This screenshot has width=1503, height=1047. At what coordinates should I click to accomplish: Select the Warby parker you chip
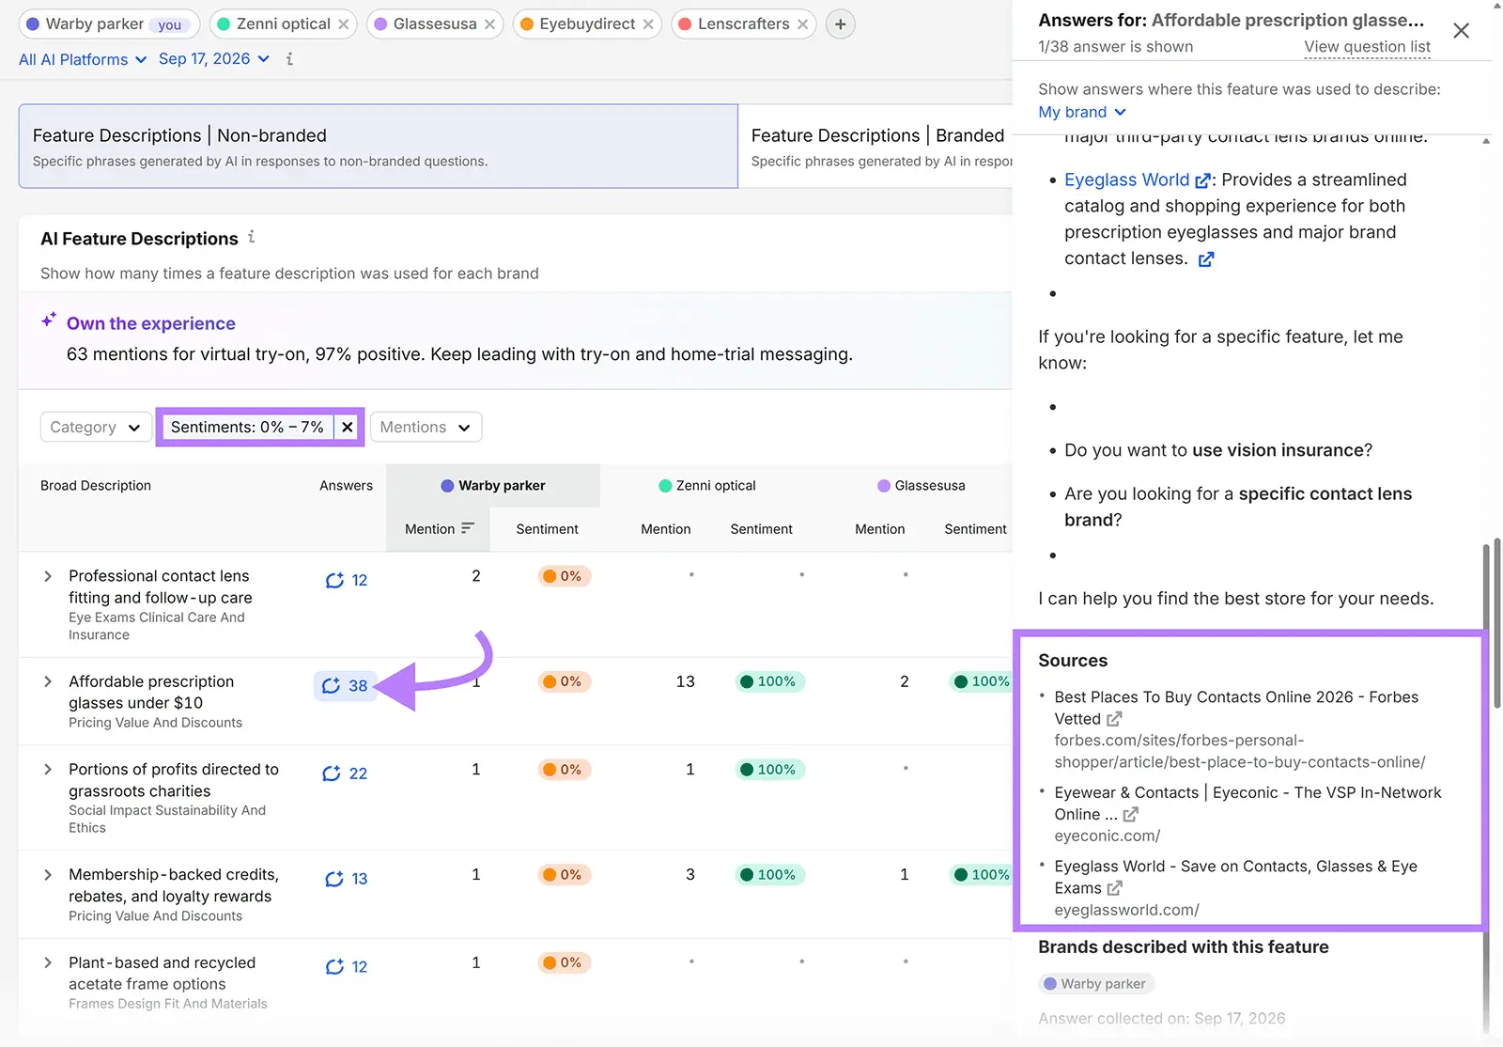109,24
